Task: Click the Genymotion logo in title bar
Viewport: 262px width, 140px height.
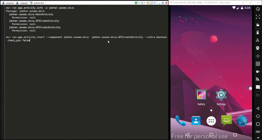Action: [171, 3]
